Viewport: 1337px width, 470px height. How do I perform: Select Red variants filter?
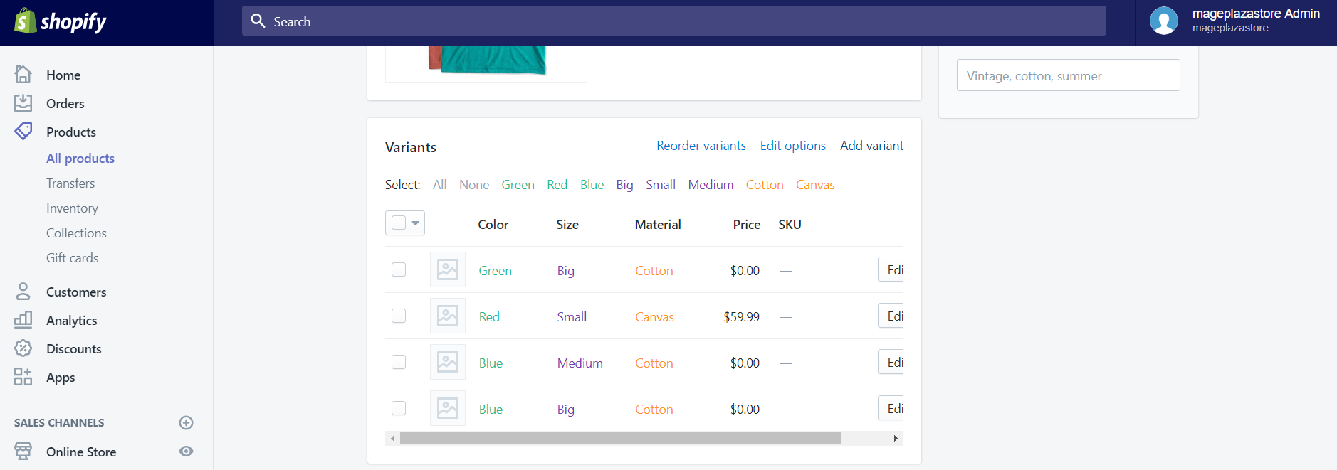pos(557,184)
